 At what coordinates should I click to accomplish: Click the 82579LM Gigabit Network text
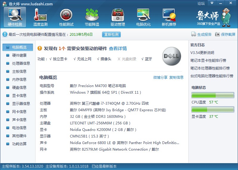(114, 149)
